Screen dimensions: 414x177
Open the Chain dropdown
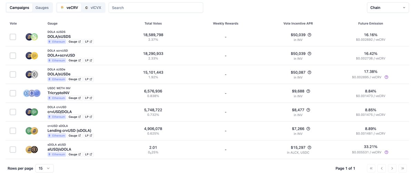388,8
